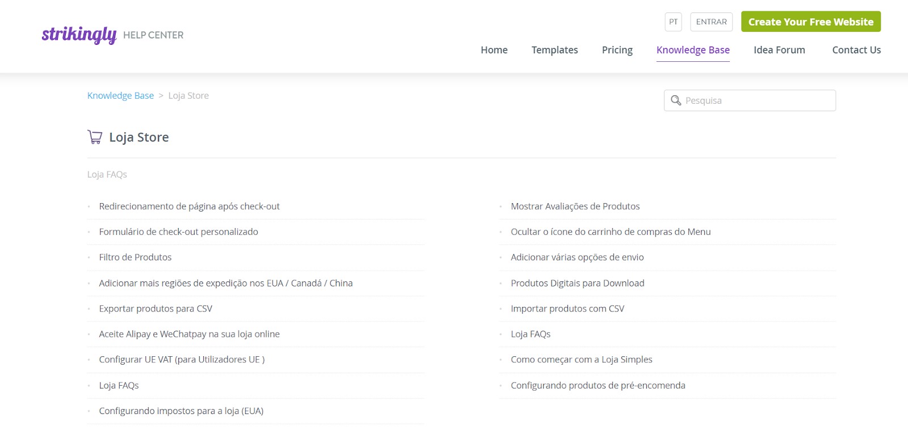Open the Templates menu item

554,50
